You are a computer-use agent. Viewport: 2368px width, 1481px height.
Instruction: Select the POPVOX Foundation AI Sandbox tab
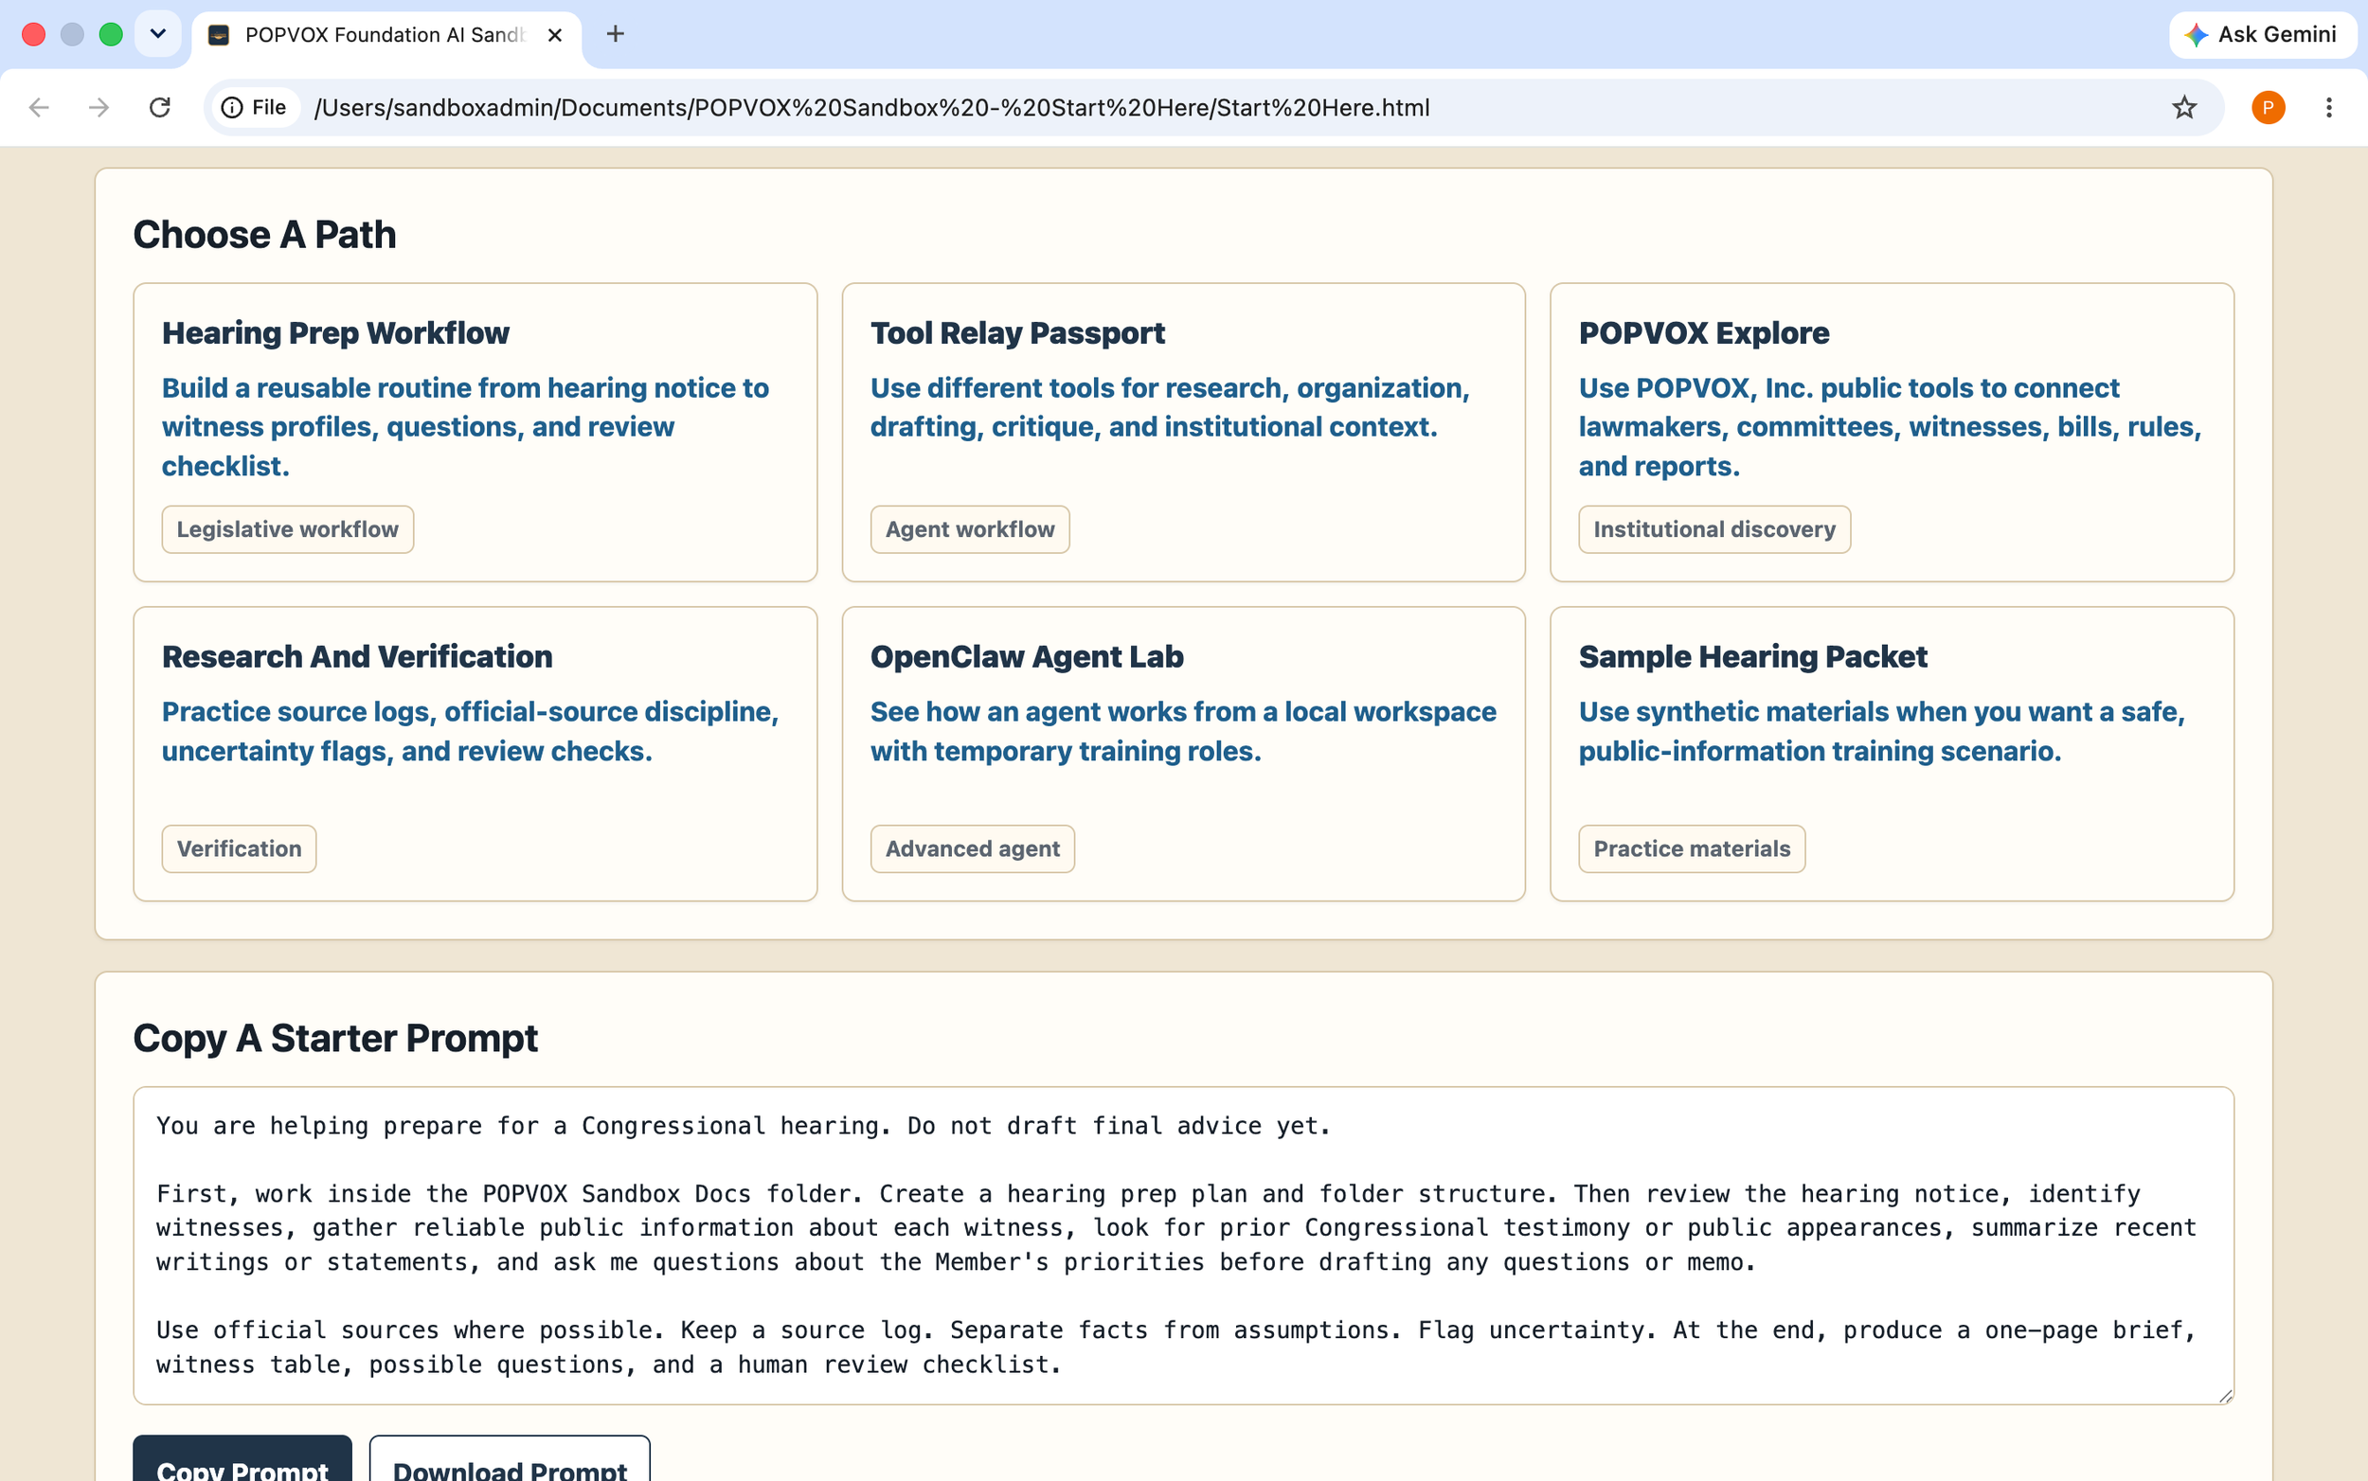385,35
